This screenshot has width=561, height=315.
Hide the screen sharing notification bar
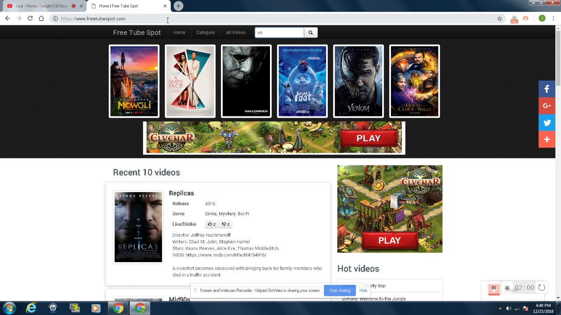[x=363, y=290]
